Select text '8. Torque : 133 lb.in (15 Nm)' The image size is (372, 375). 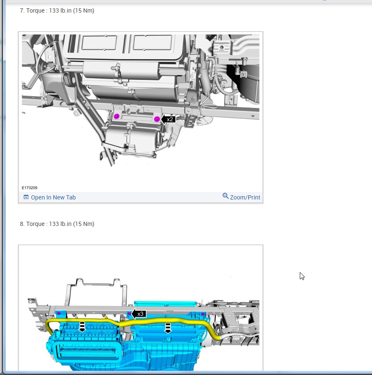pos(57,224)
